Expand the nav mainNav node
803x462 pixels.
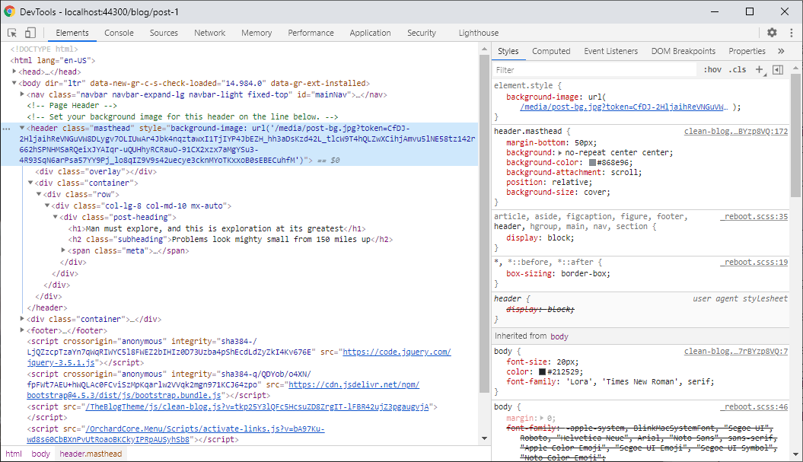tap(22, 94)
